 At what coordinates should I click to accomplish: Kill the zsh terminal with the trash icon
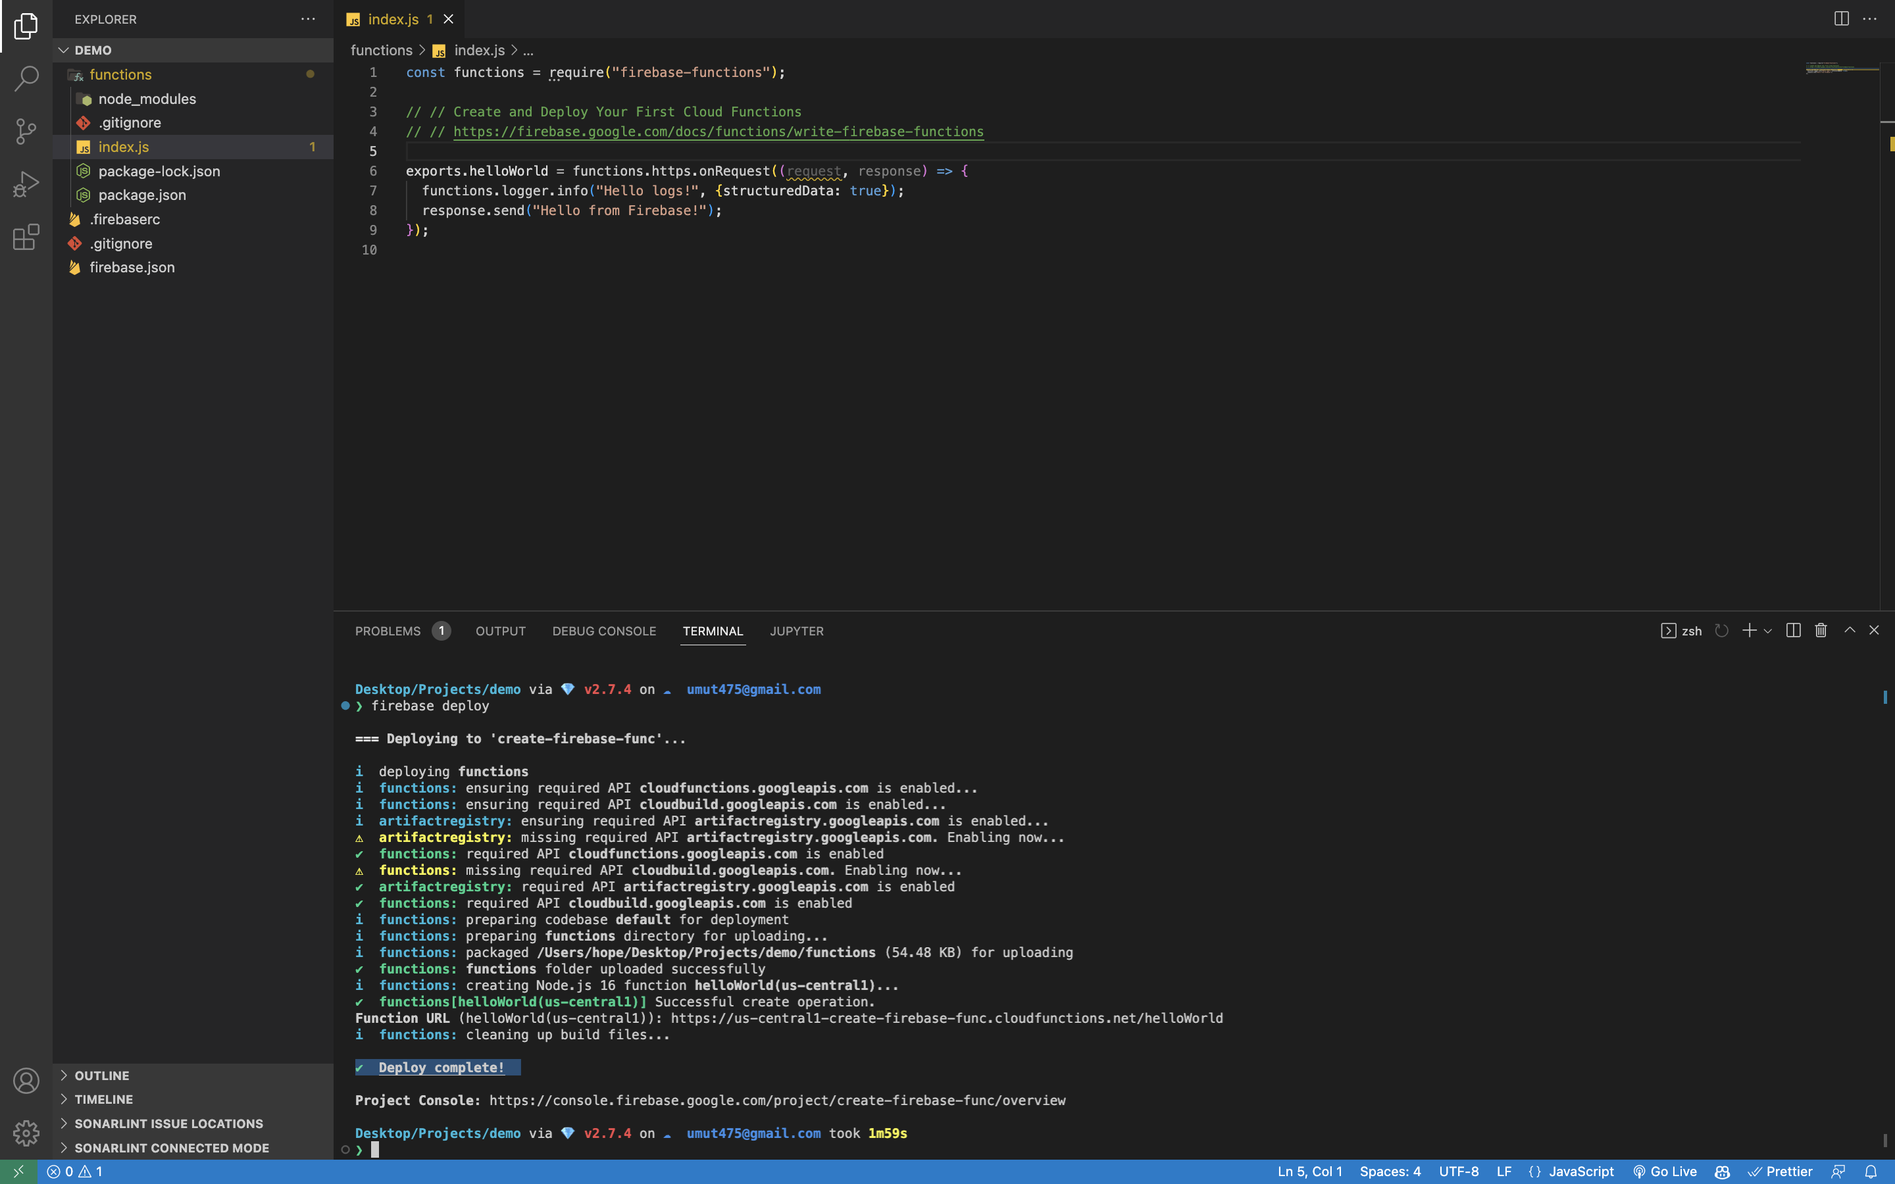coord(1820,630)
